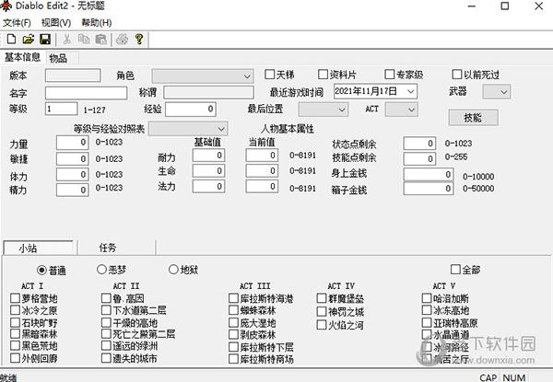Image resolution: width=553 pixels, height=382 pixels.
Task: Check the 罗格营地 waypoint box
Action: (14, 299)
